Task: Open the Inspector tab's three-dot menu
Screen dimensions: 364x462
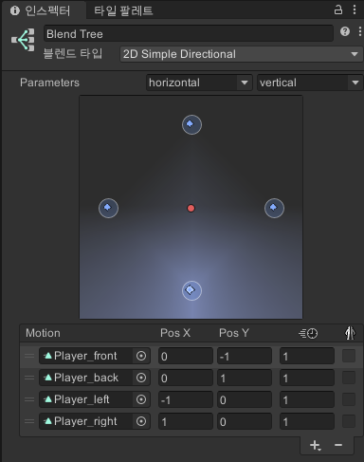Action: 355,9
